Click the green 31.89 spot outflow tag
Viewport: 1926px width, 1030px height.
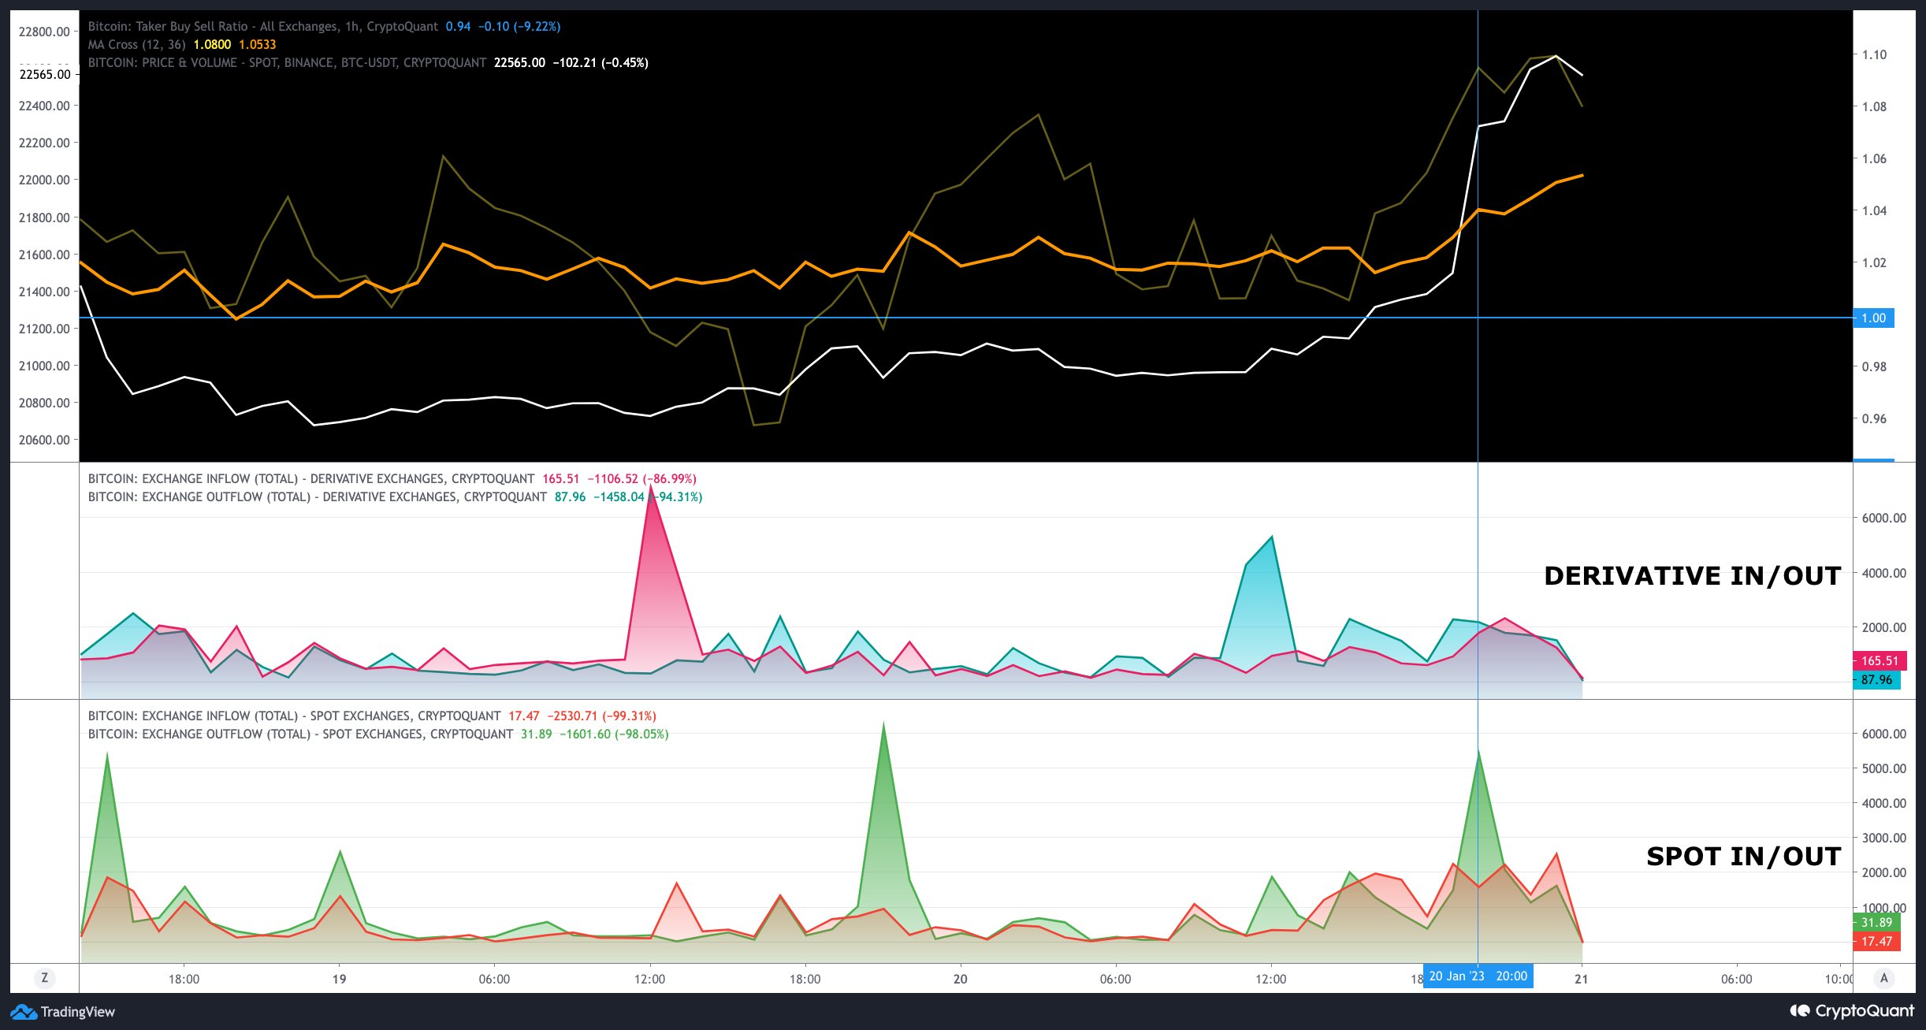1876,923
